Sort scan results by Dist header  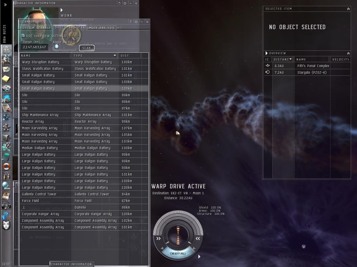(129, 55)
